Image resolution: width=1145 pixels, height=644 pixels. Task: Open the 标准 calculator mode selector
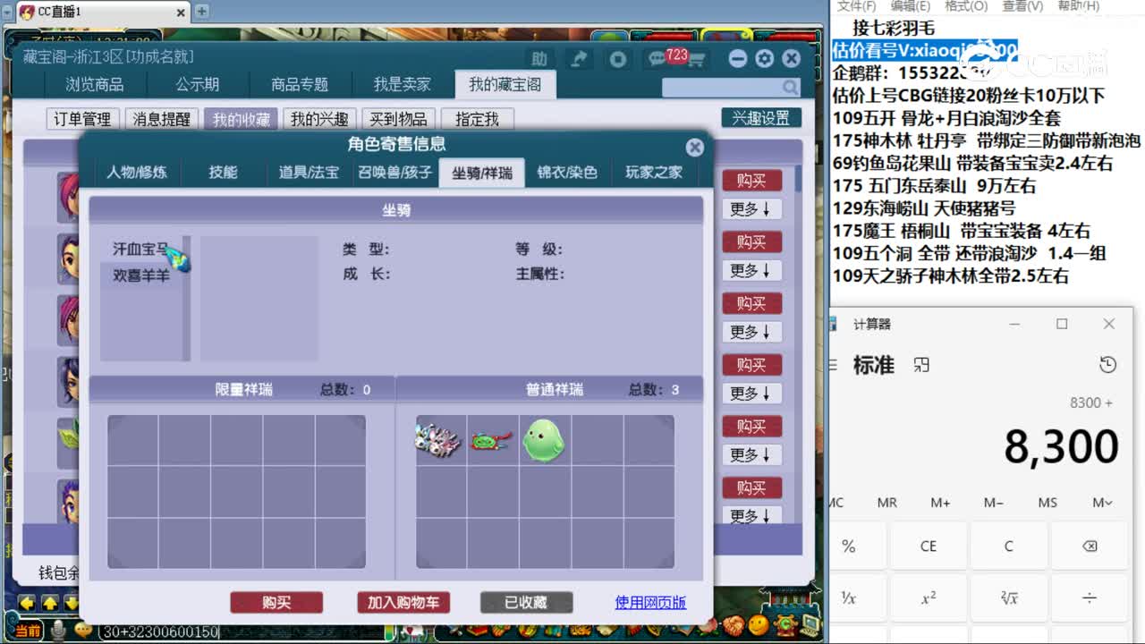point(874,365)
